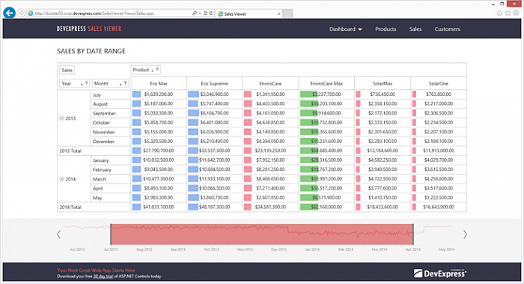Click the May 2014 timeline label
Screen dimensions: 524x284
coord(446,250)
